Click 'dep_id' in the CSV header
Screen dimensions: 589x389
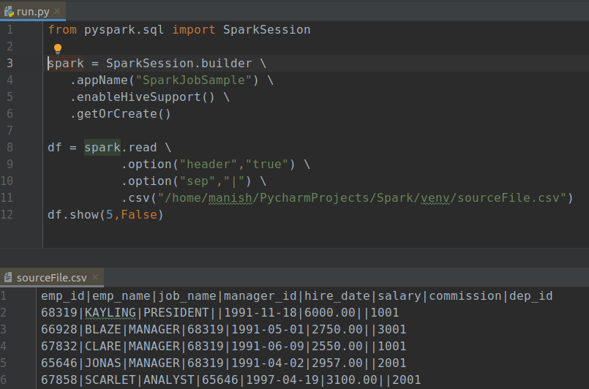(x=530, y=296)
